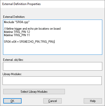The image size is (105, 106).
Task: Click the comment line about trigger and echo pins
Action: point(32,29)
